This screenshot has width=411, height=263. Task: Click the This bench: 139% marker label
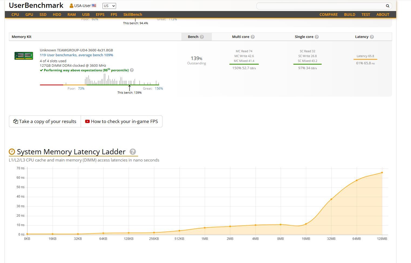(x=130, y=93)
